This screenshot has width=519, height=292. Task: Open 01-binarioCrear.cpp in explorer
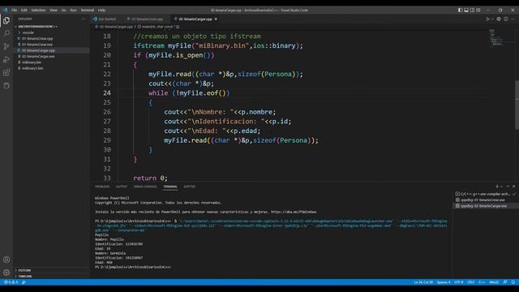coord(51,38)
